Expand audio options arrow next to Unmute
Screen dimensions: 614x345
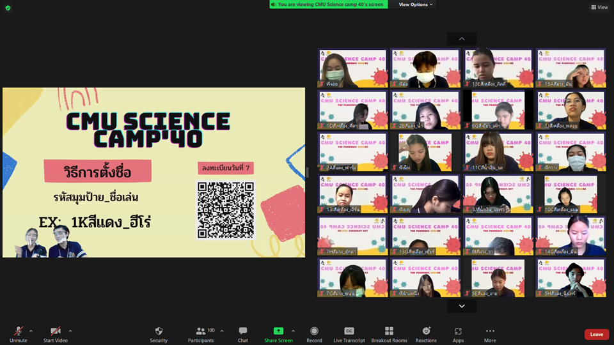tap(31, 331)
